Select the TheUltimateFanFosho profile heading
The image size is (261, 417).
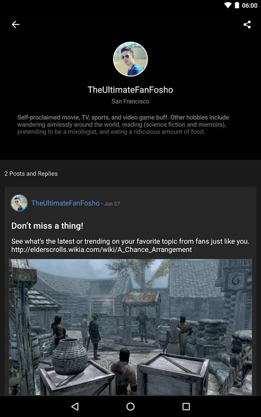[130, 89]
